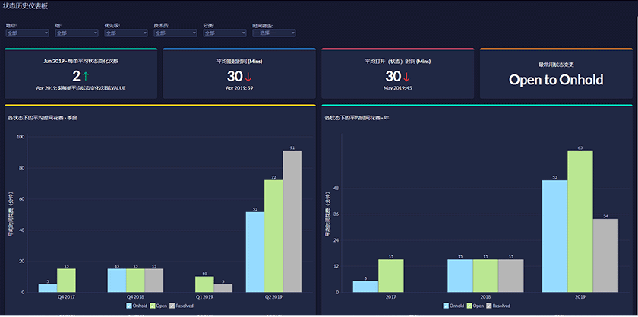This screenshot has height=317, width=638.
Task: Open the 地点 filter dropdown
Action: pyautogui.click(x=27, y=33)
